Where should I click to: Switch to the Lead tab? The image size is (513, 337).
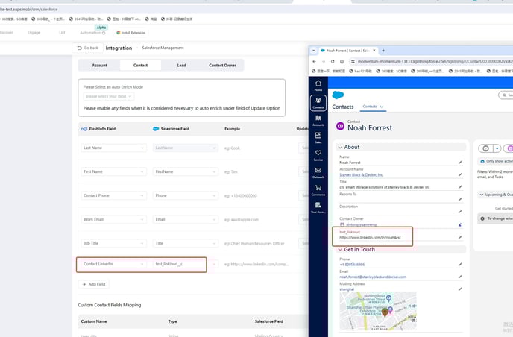pyautogui.click(x=181, y=66)
